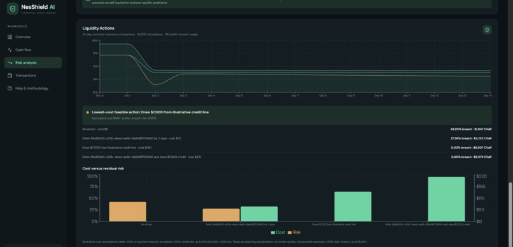
Task: Click the orange No action risk bar
Action: 127,211
